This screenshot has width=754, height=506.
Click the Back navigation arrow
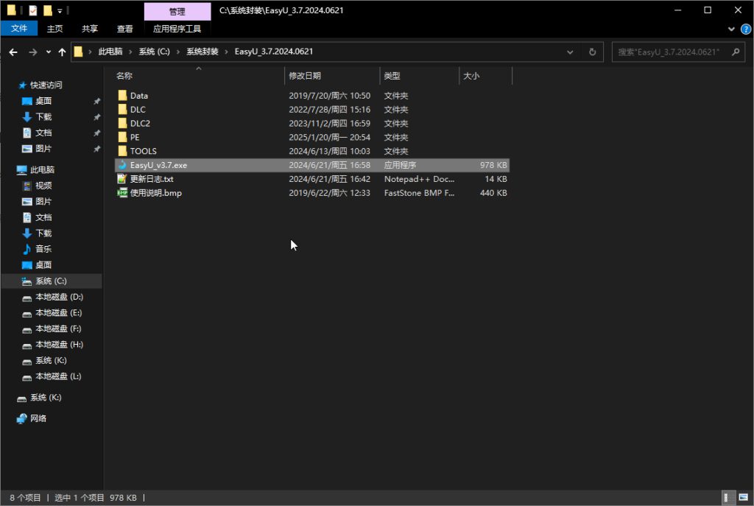(13, 52)
